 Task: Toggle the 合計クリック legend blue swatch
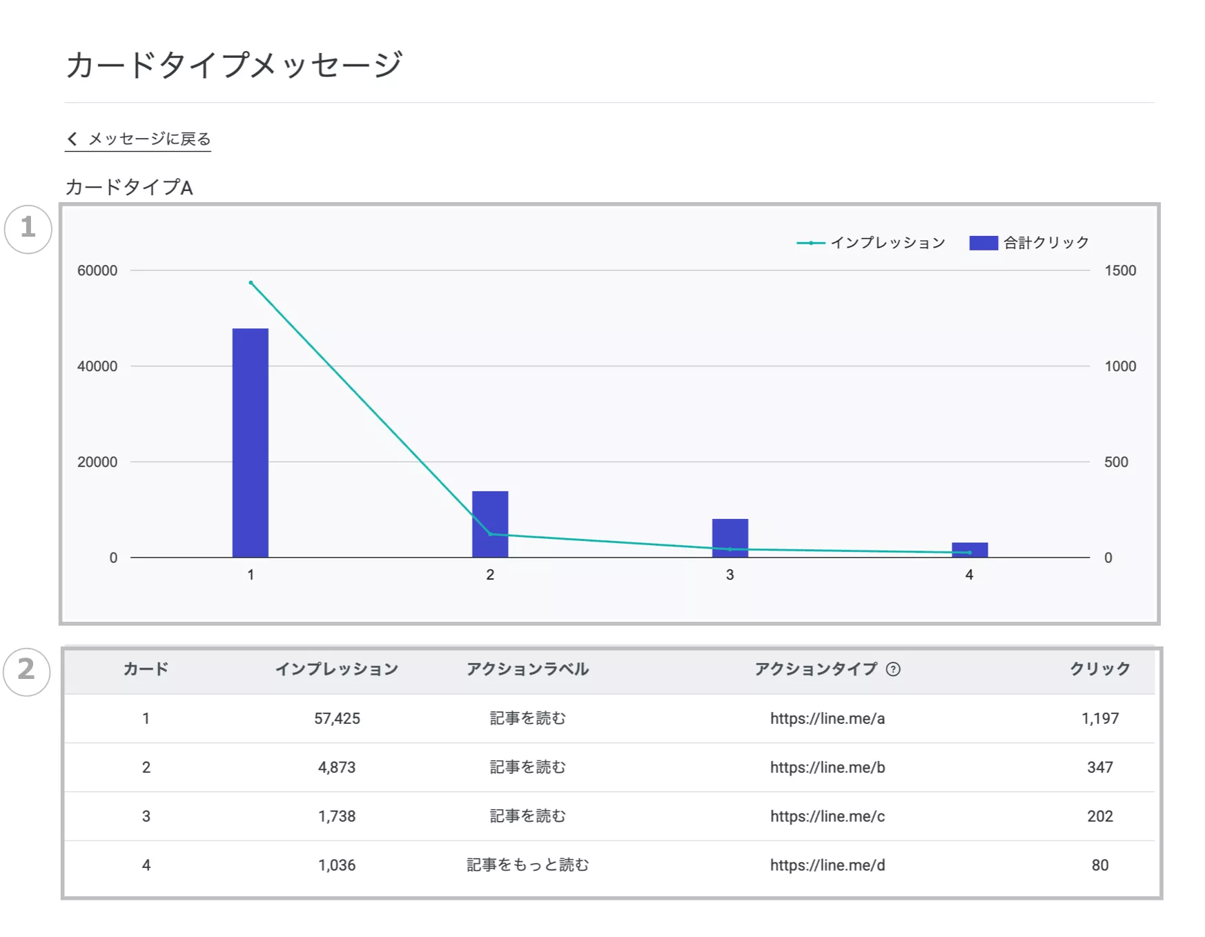(983, 243)
